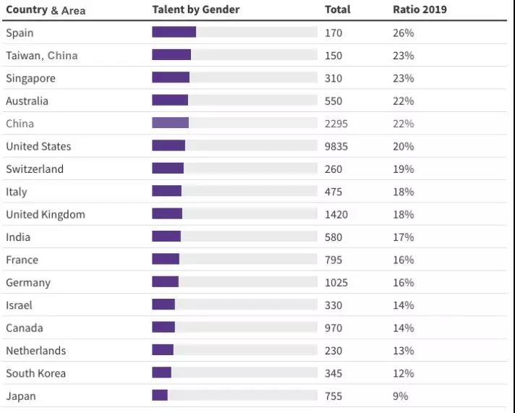Select the Spain row label
Image resolution: width=515 pixels, height=413 pixels.
click(20, 33)
